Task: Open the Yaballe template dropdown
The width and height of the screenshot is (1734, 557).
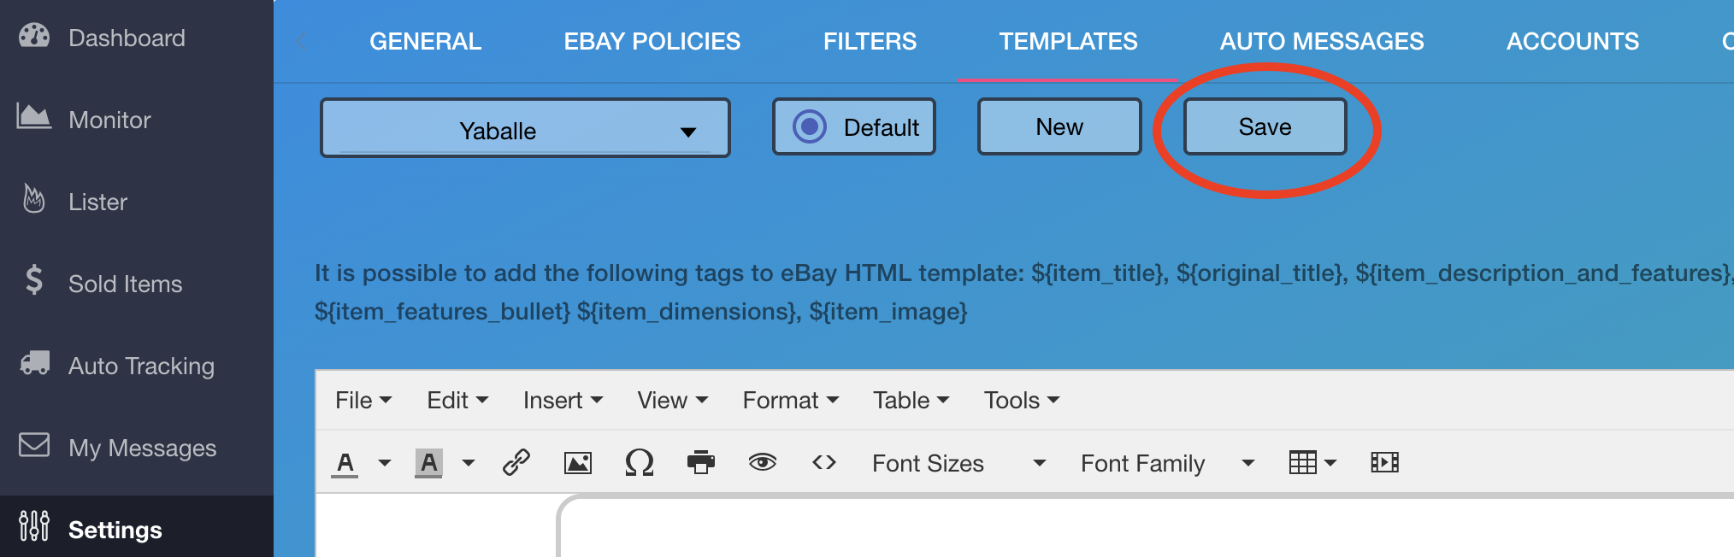Action: click(x=525, y=128)
